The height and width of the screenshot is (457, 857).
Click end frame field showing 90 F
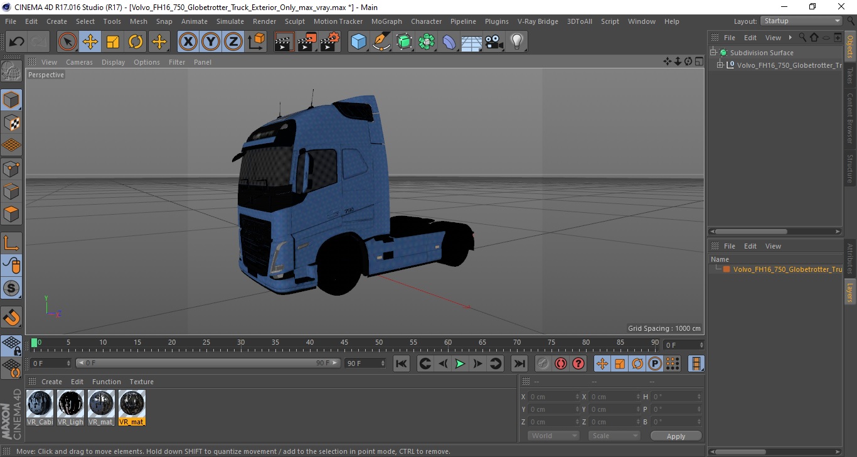point(365,363)
